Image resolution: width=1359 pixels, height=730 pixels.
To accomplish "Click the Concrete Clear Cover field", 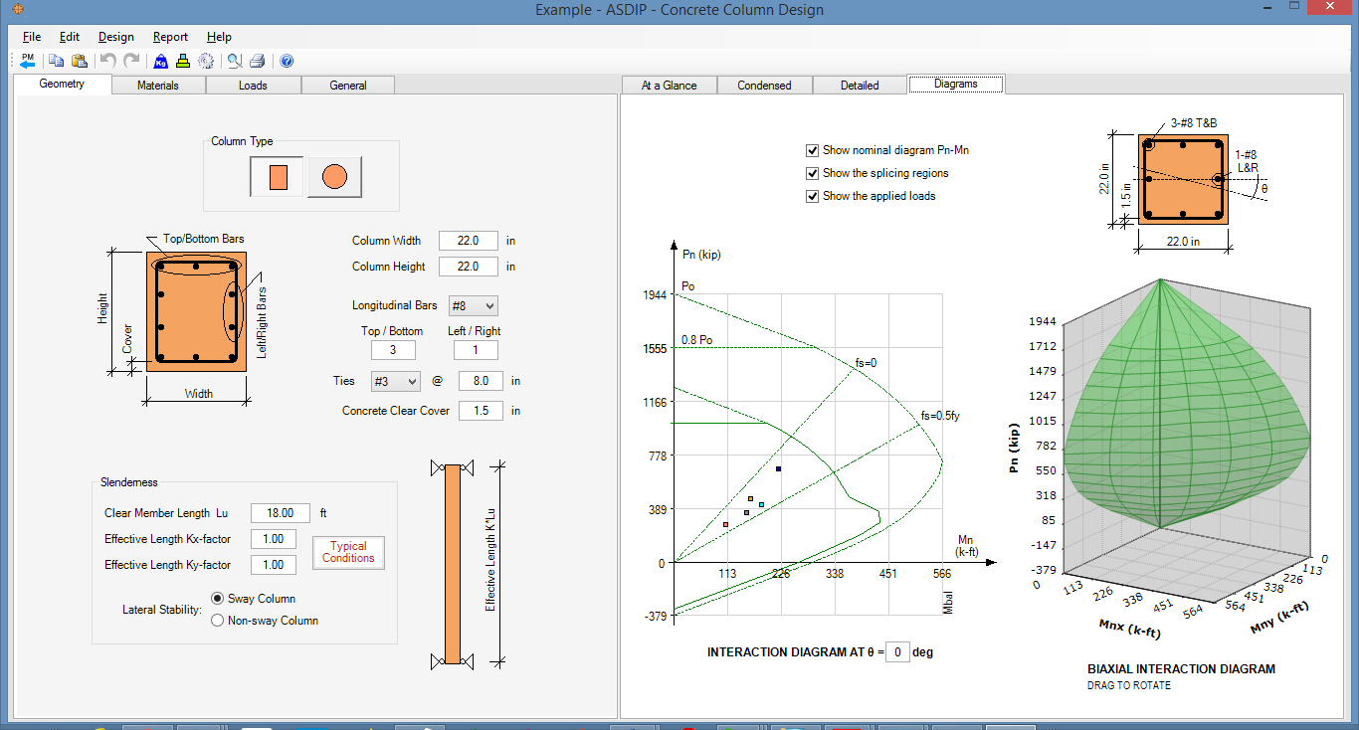I will pyautogui.click(x=481, y=411).
